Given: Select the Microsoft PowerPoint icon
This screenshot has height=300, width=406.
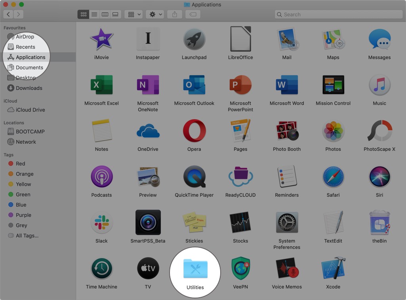Looking at the screenshot, I should pos(240,85).
